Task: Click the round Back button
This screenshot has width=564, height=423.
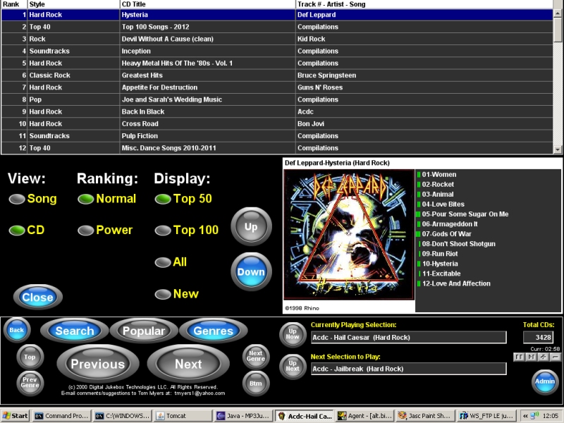Action: pos(16,330)
